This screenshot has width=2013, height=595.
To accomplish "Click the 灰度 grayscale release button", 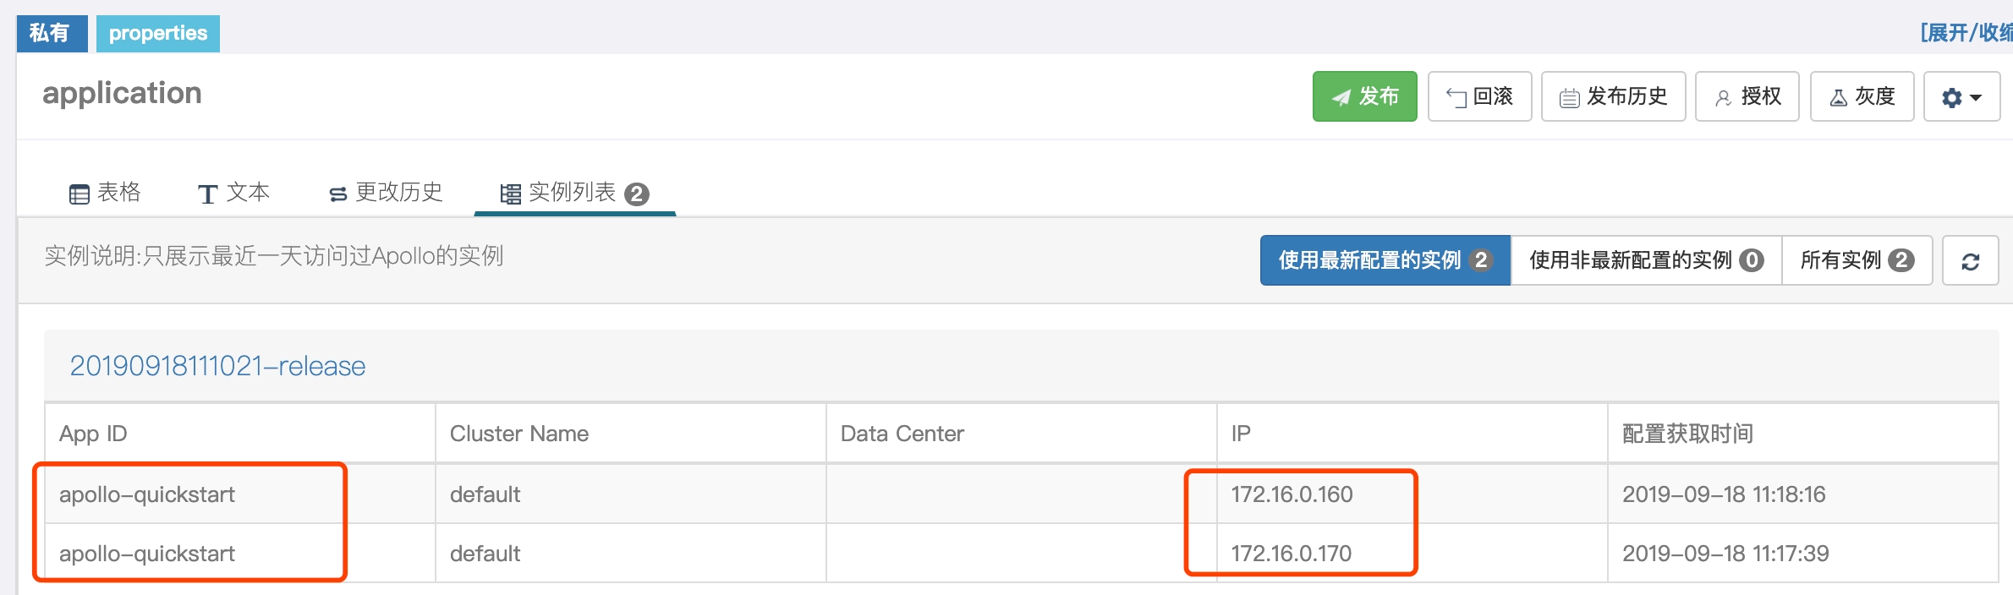I will point(1862,96).
